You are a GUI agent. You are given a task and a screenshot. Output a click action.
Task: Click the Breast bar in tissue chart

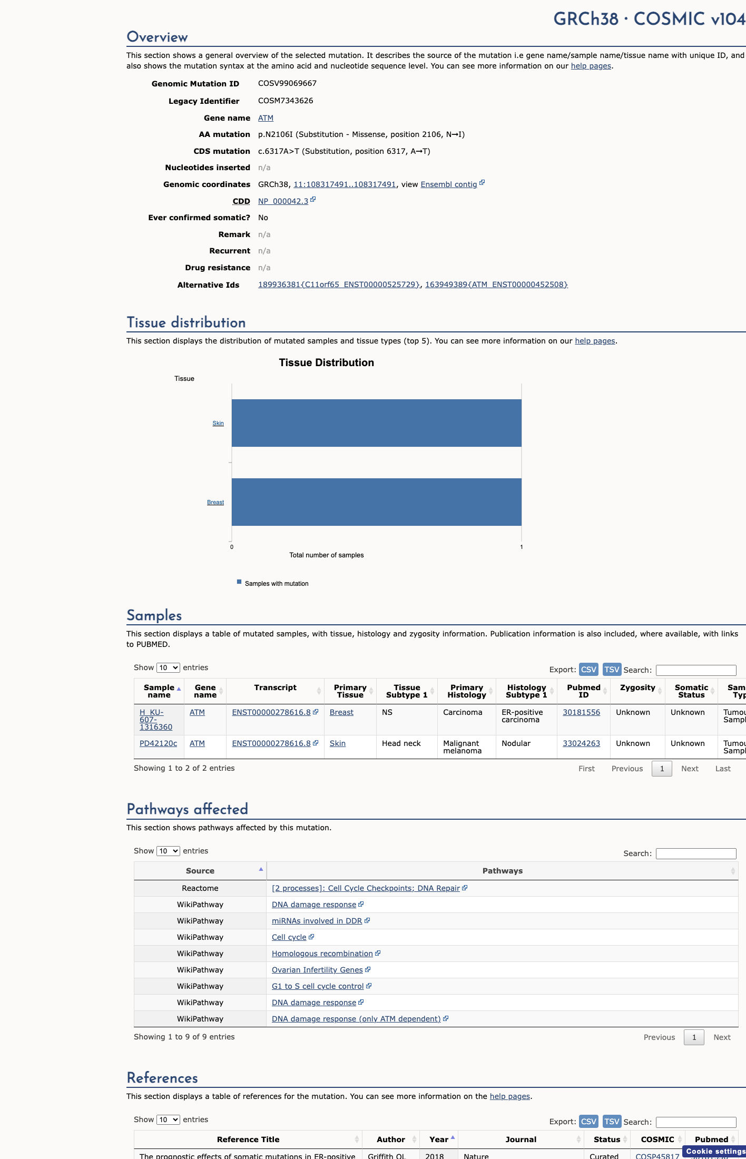pyautogui.click(x=377, y=502)
